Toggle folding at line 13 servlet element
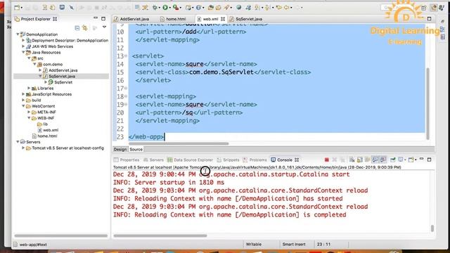 point(126,56)
